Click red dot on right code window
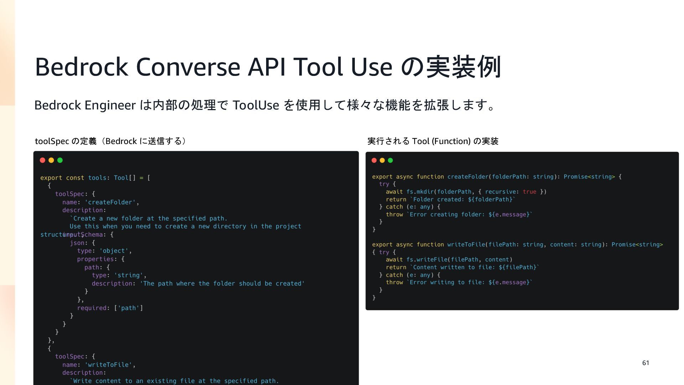This screenshot has height=385, width=684. click(374, 160)
